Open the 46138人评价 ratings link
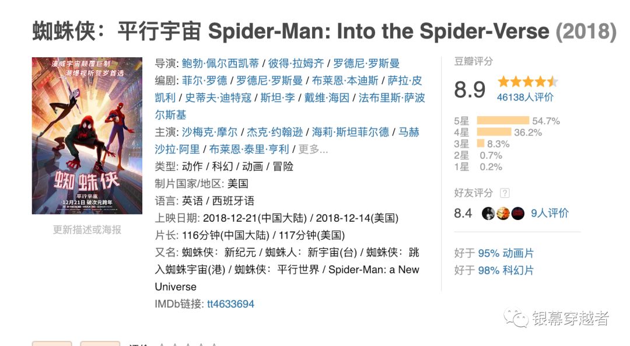Viewport: 630px width, 346px height. point(525,97)
